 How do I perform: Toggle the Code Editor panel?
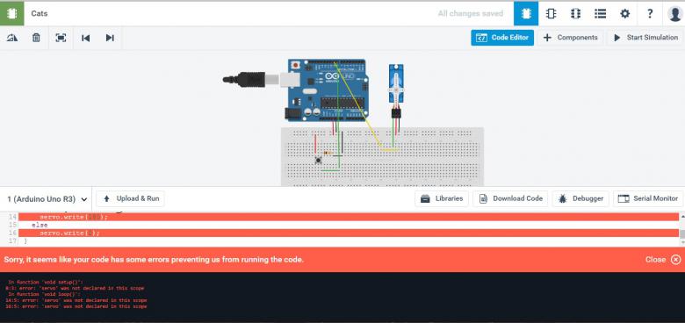pyautogui.click(x=502, y=38)
